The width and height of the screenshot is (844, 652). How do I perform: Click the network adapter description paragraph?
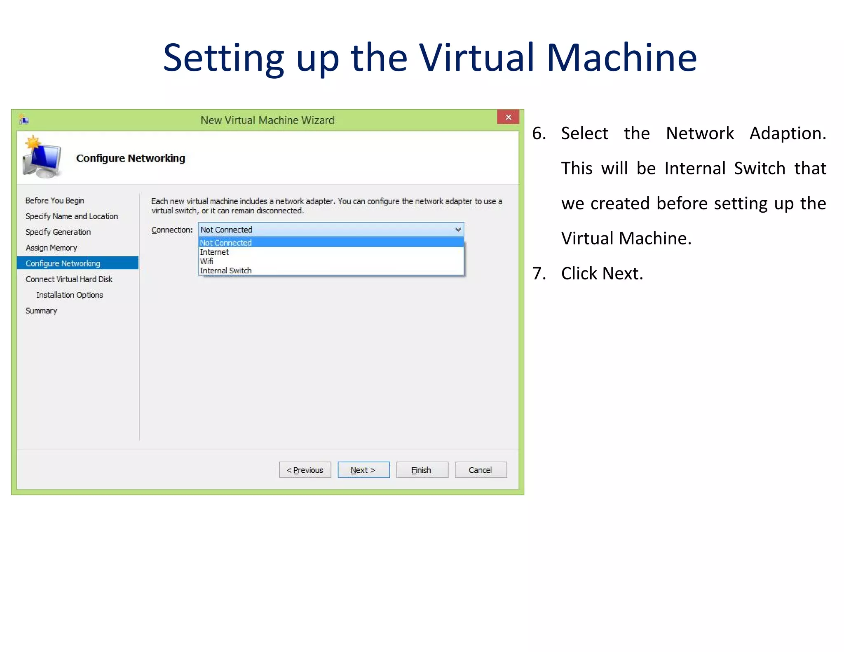click(x=326, y=206)
